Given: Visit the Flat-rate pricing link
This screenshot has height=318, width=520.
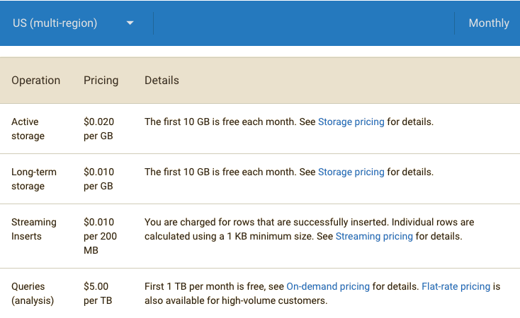Looking at the screenshot, I should pyautogui.click(x=456, y=286).
